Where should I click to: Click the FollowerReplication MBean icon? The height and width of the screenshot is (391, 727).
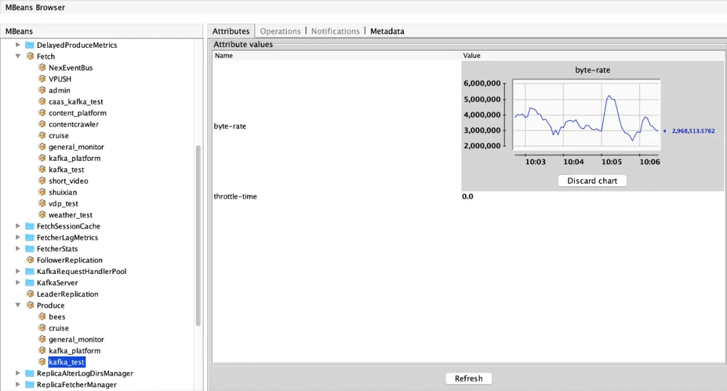[x=30, y=260]
